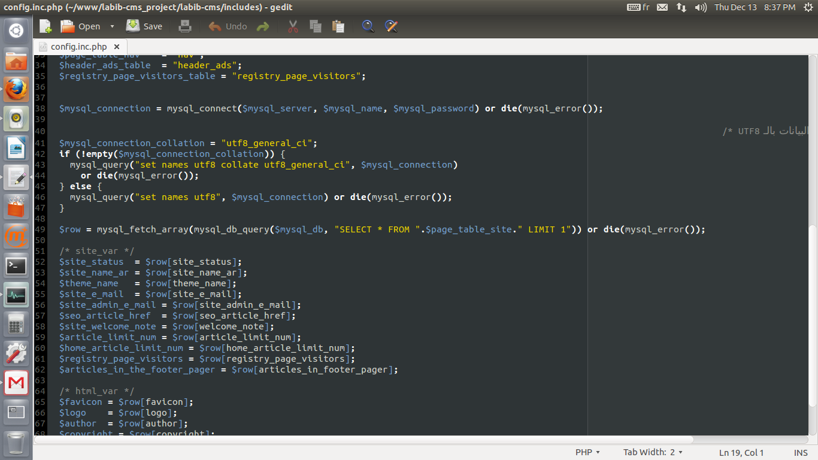Launch Firefox from the launcher

coord(16,89)
